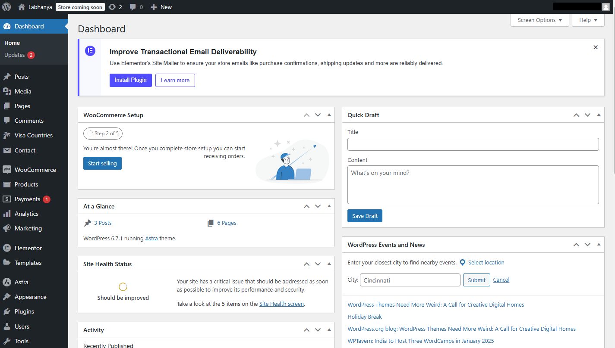Screen dimensions: 615x348
Task: Click the Marketing megaphone icon
Action: pyautogui.click(x=7, y=228)
